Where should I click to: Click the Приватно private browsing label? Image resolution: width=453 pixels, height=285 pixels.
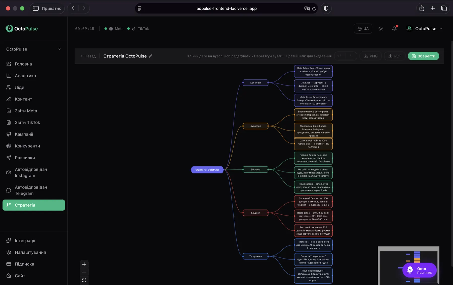[52, 8]
